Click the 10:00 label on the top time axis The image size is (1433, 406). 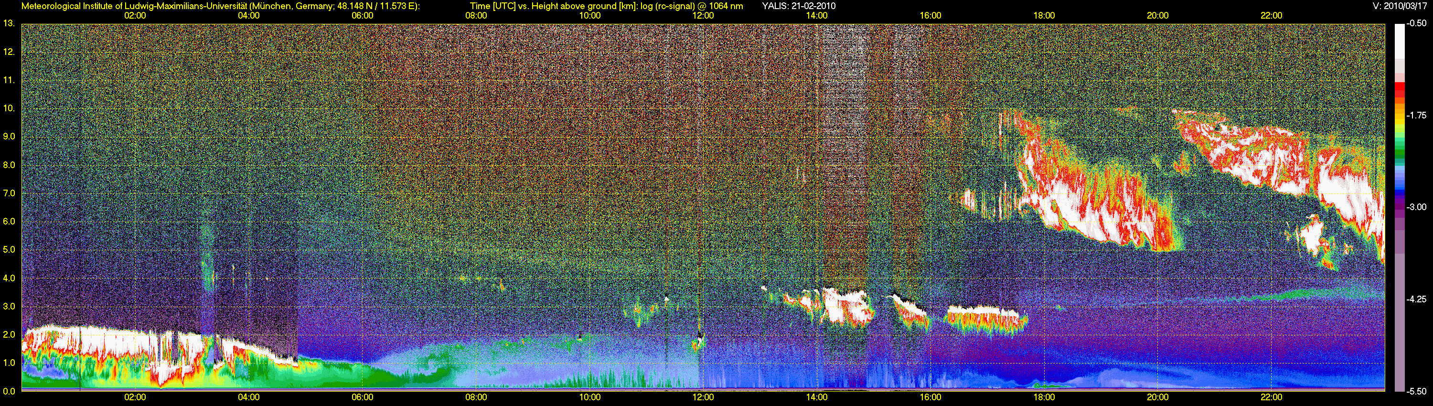[x=589, y=16]
